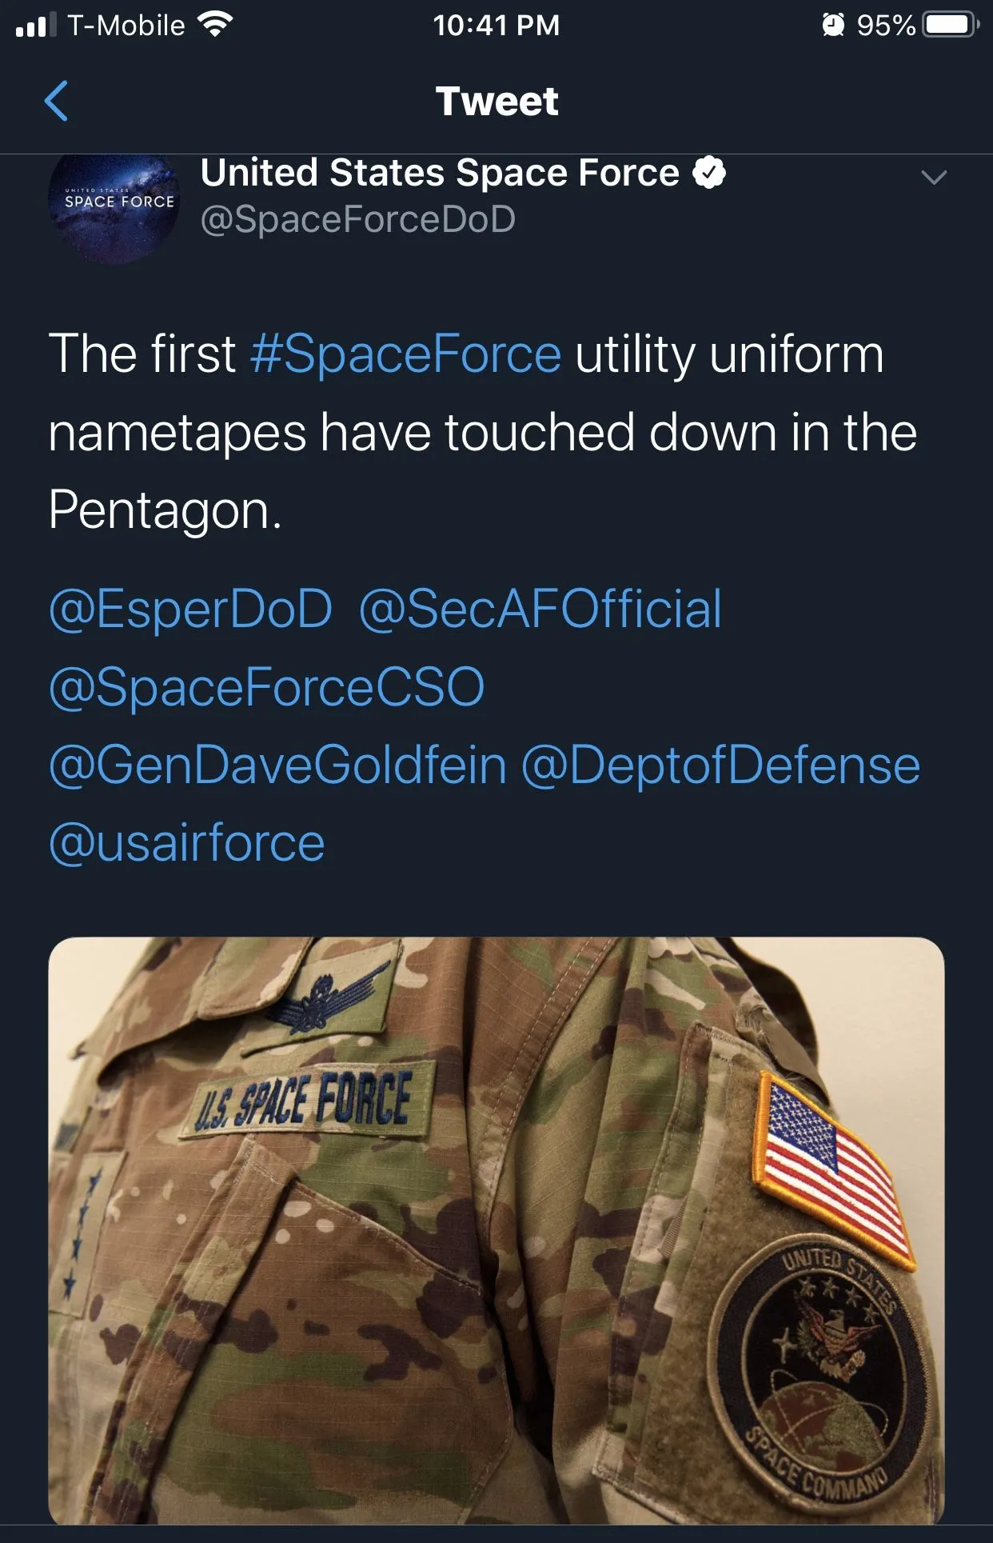Tap the alarm clock status icon
This screenshot has height=1543, width=993.
pyautogui.click(x=832, y=25)
